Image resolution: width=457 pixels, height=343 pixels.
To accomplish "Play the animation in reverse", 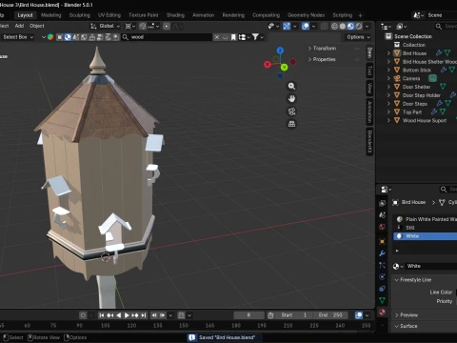I will tap(118, 315).
